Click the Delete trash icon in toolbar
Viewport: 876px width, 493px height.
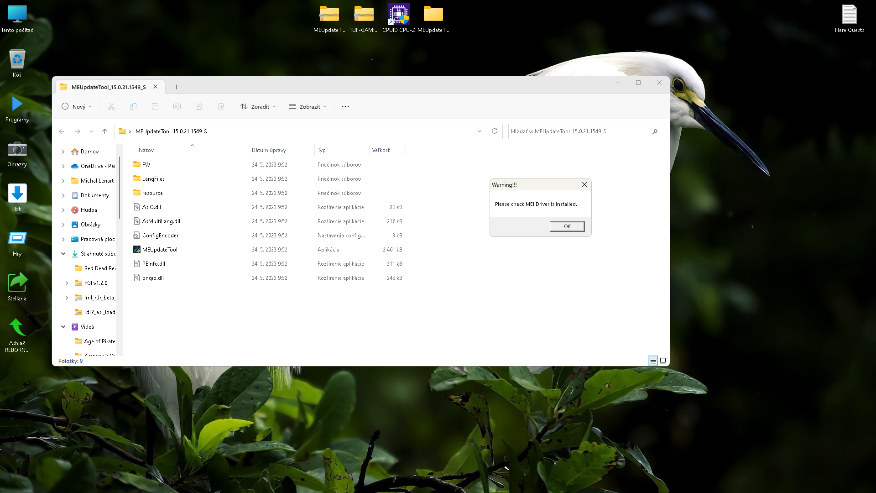pyautogui.click(x=221, y=106)
